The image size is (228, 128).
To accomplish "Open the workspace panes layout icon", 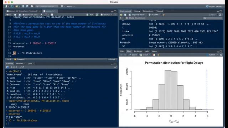I will click(62, 6).
